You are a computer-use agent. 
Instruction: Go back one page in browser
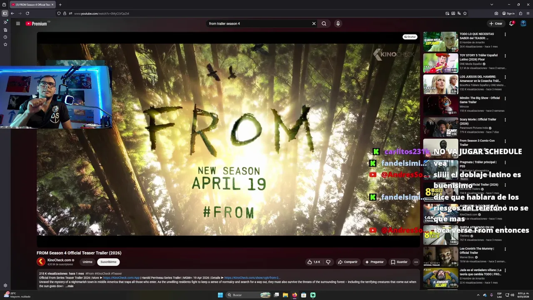[12, 13]
